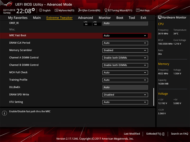Click the settings list vertical scrollbar
Image resolution: width=190 pixels, height=142 pixels.
pos(154,97)
